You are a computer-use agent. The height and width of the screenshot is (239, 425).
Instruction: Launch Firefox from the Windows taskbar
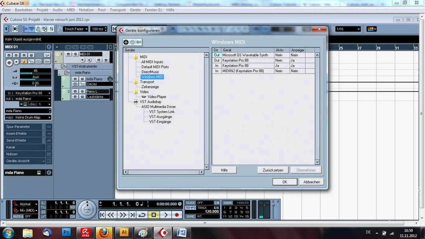[104, 232]
